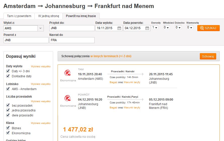This screenshot has width=224, height=141.
Task: Select the 'W jedną stronę' tab
Action: tap(49, 16)
